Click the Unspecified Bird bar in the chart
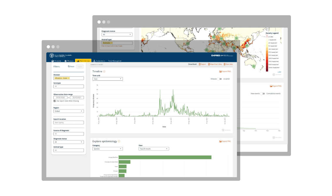 [165, 157]
